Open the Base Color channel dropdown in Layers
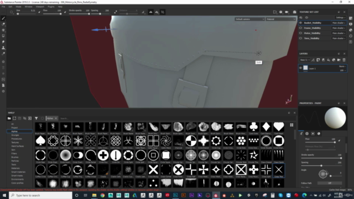The width and height of the screenshot is (354, 199). (305, 60)
